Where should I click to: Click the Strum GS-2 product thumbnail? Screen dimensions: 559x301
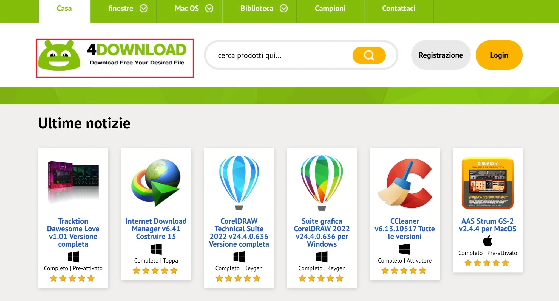[x=488, y=182]
